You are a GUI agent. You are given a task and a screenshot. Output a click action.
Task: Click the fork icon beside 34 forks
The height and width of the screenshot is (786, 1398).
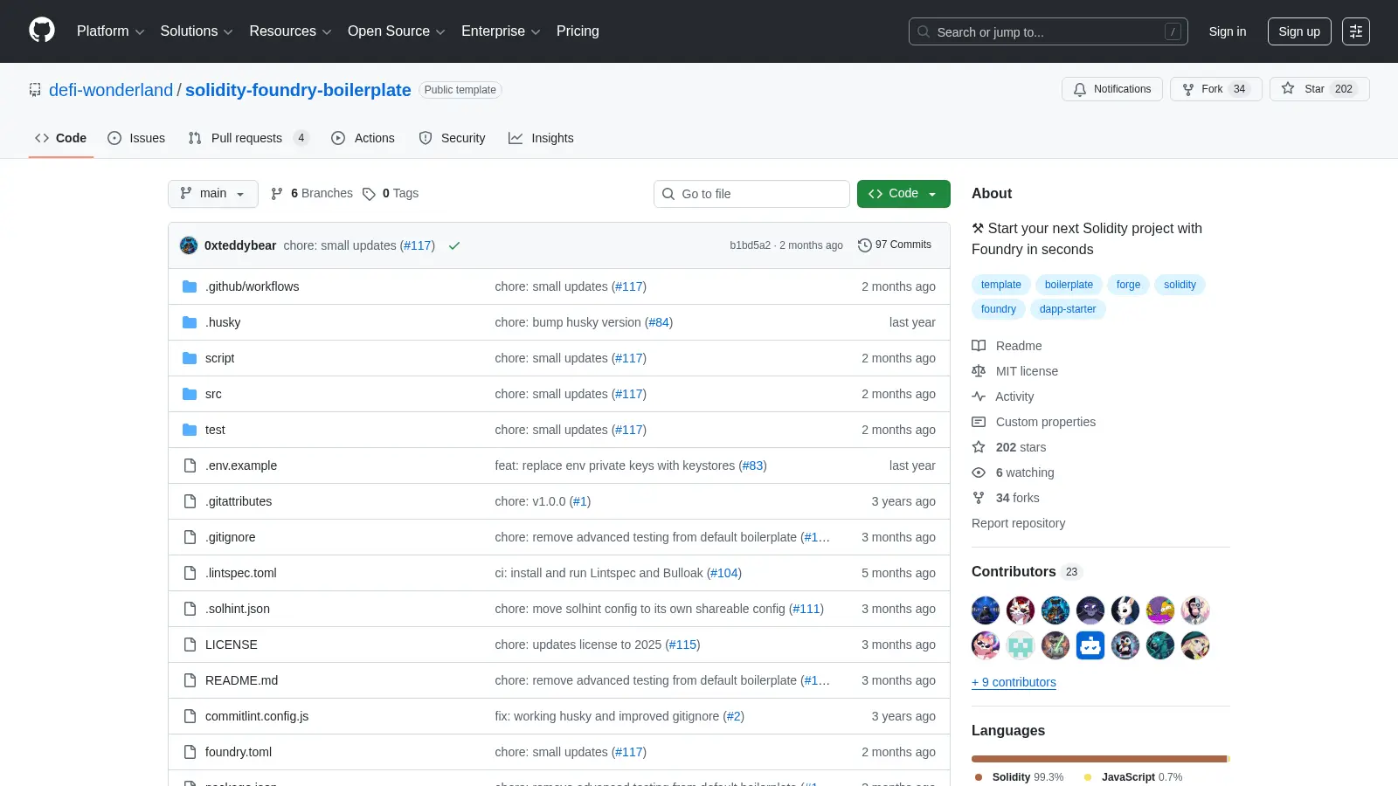[979, 498]
